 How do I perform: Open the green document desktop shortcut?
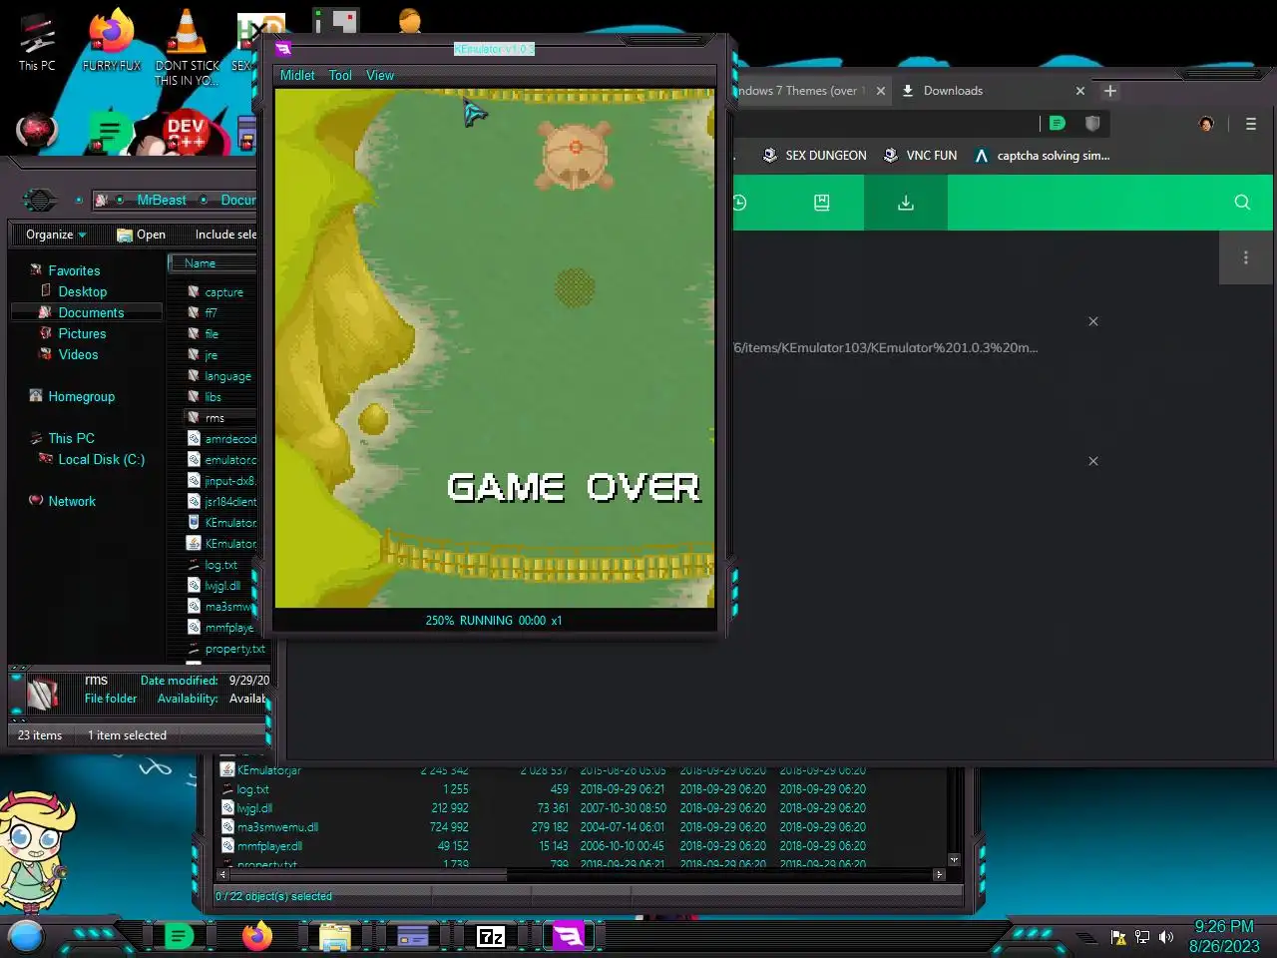(x=110, y=133)
